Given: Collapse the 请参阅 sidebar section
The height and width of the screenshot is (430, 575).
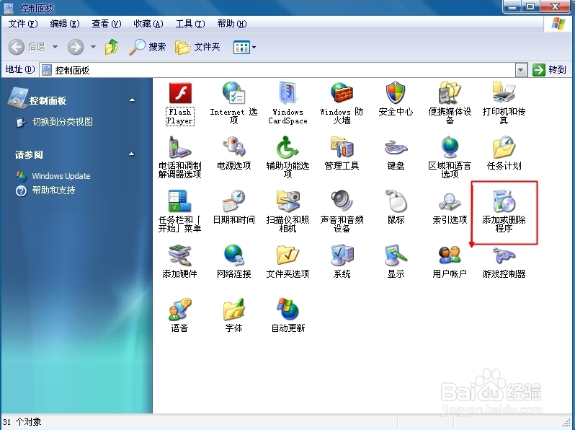Looking at the screenshot, I should pos(132,154).
